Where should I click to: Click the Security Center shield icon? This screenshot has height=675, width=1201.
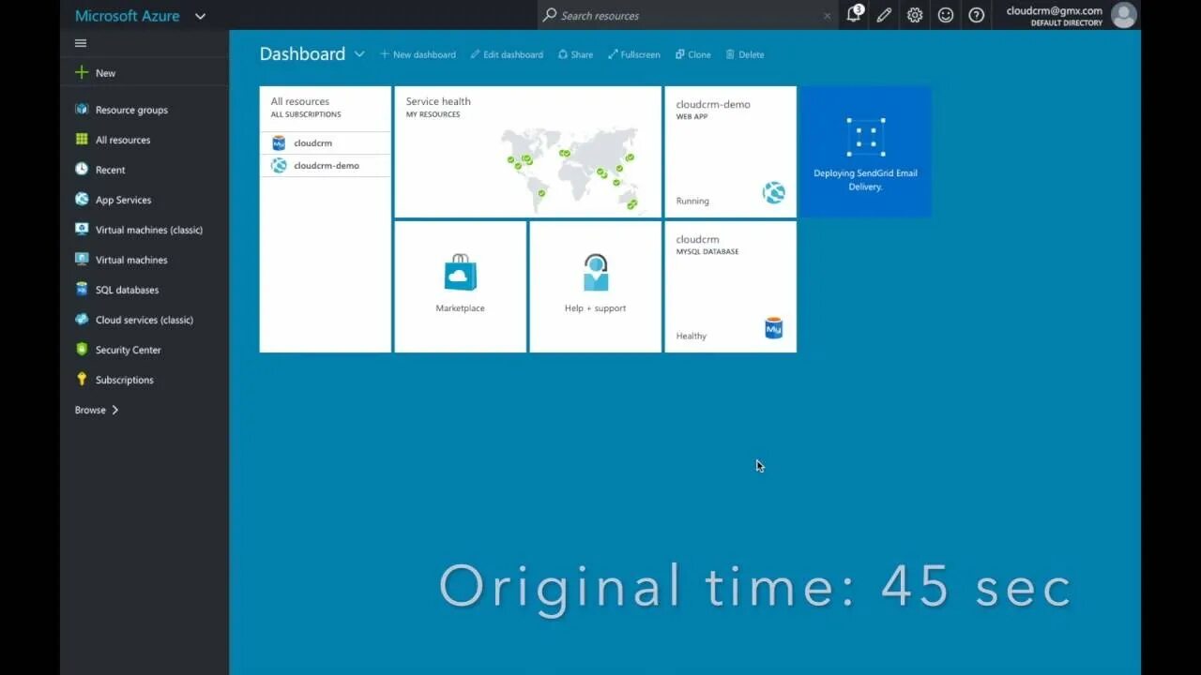[82, 350]
